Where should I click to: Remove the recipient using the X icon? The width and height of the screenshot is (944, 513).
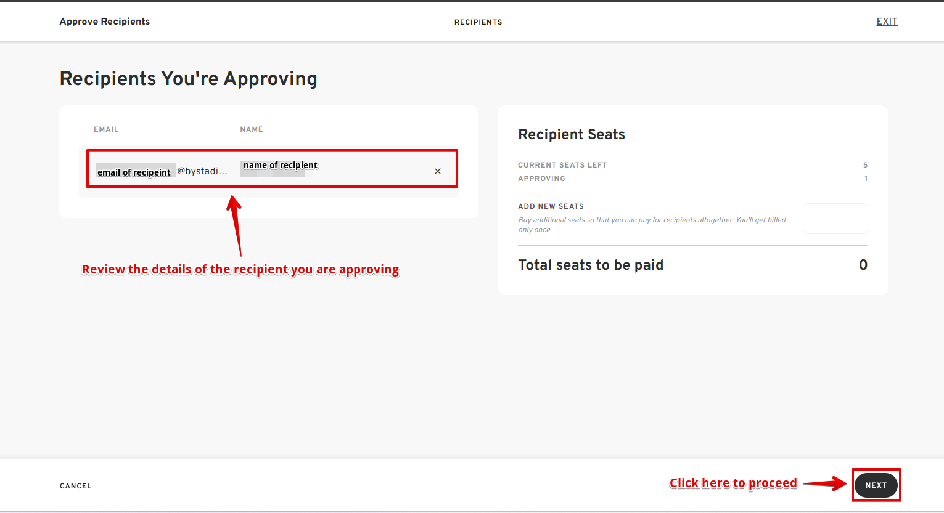437,171
